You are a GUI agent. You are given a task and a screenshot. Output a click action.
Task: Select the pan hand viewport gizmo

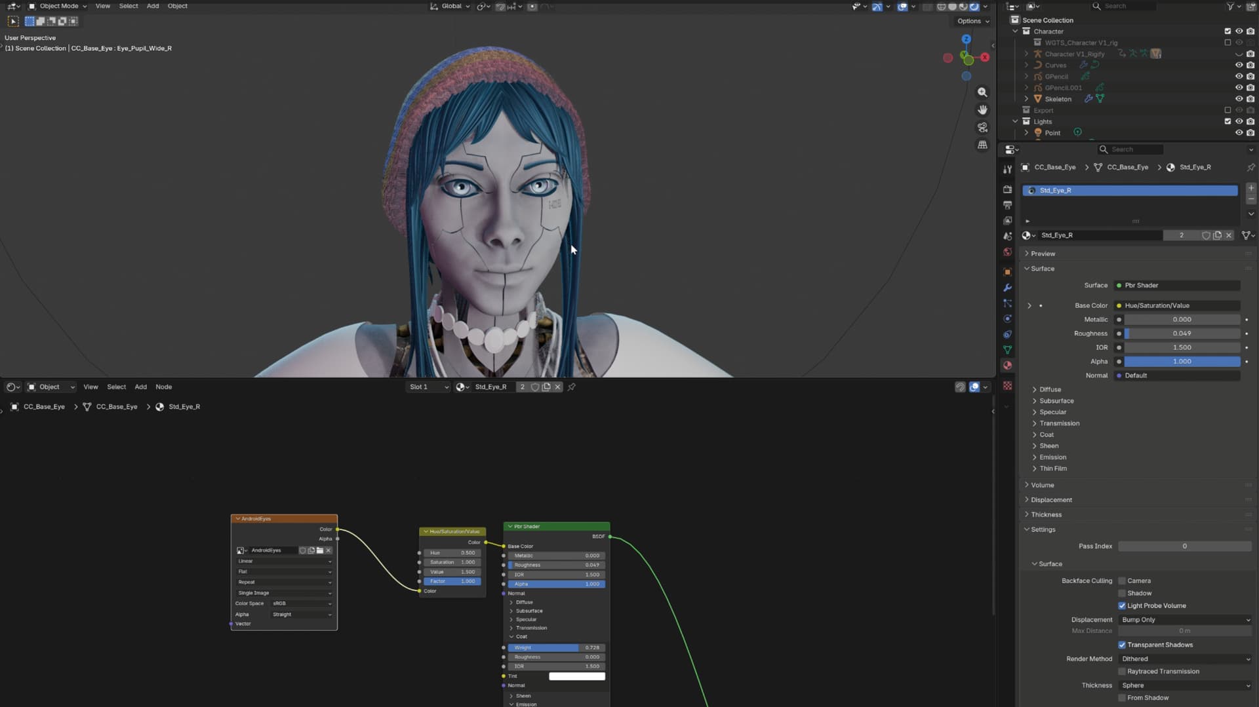[x=982, y=109]
